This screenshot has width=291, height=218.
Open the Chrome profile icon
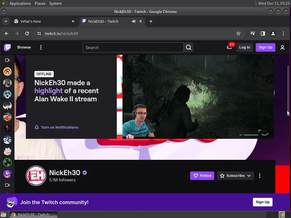tap(273, 33)
